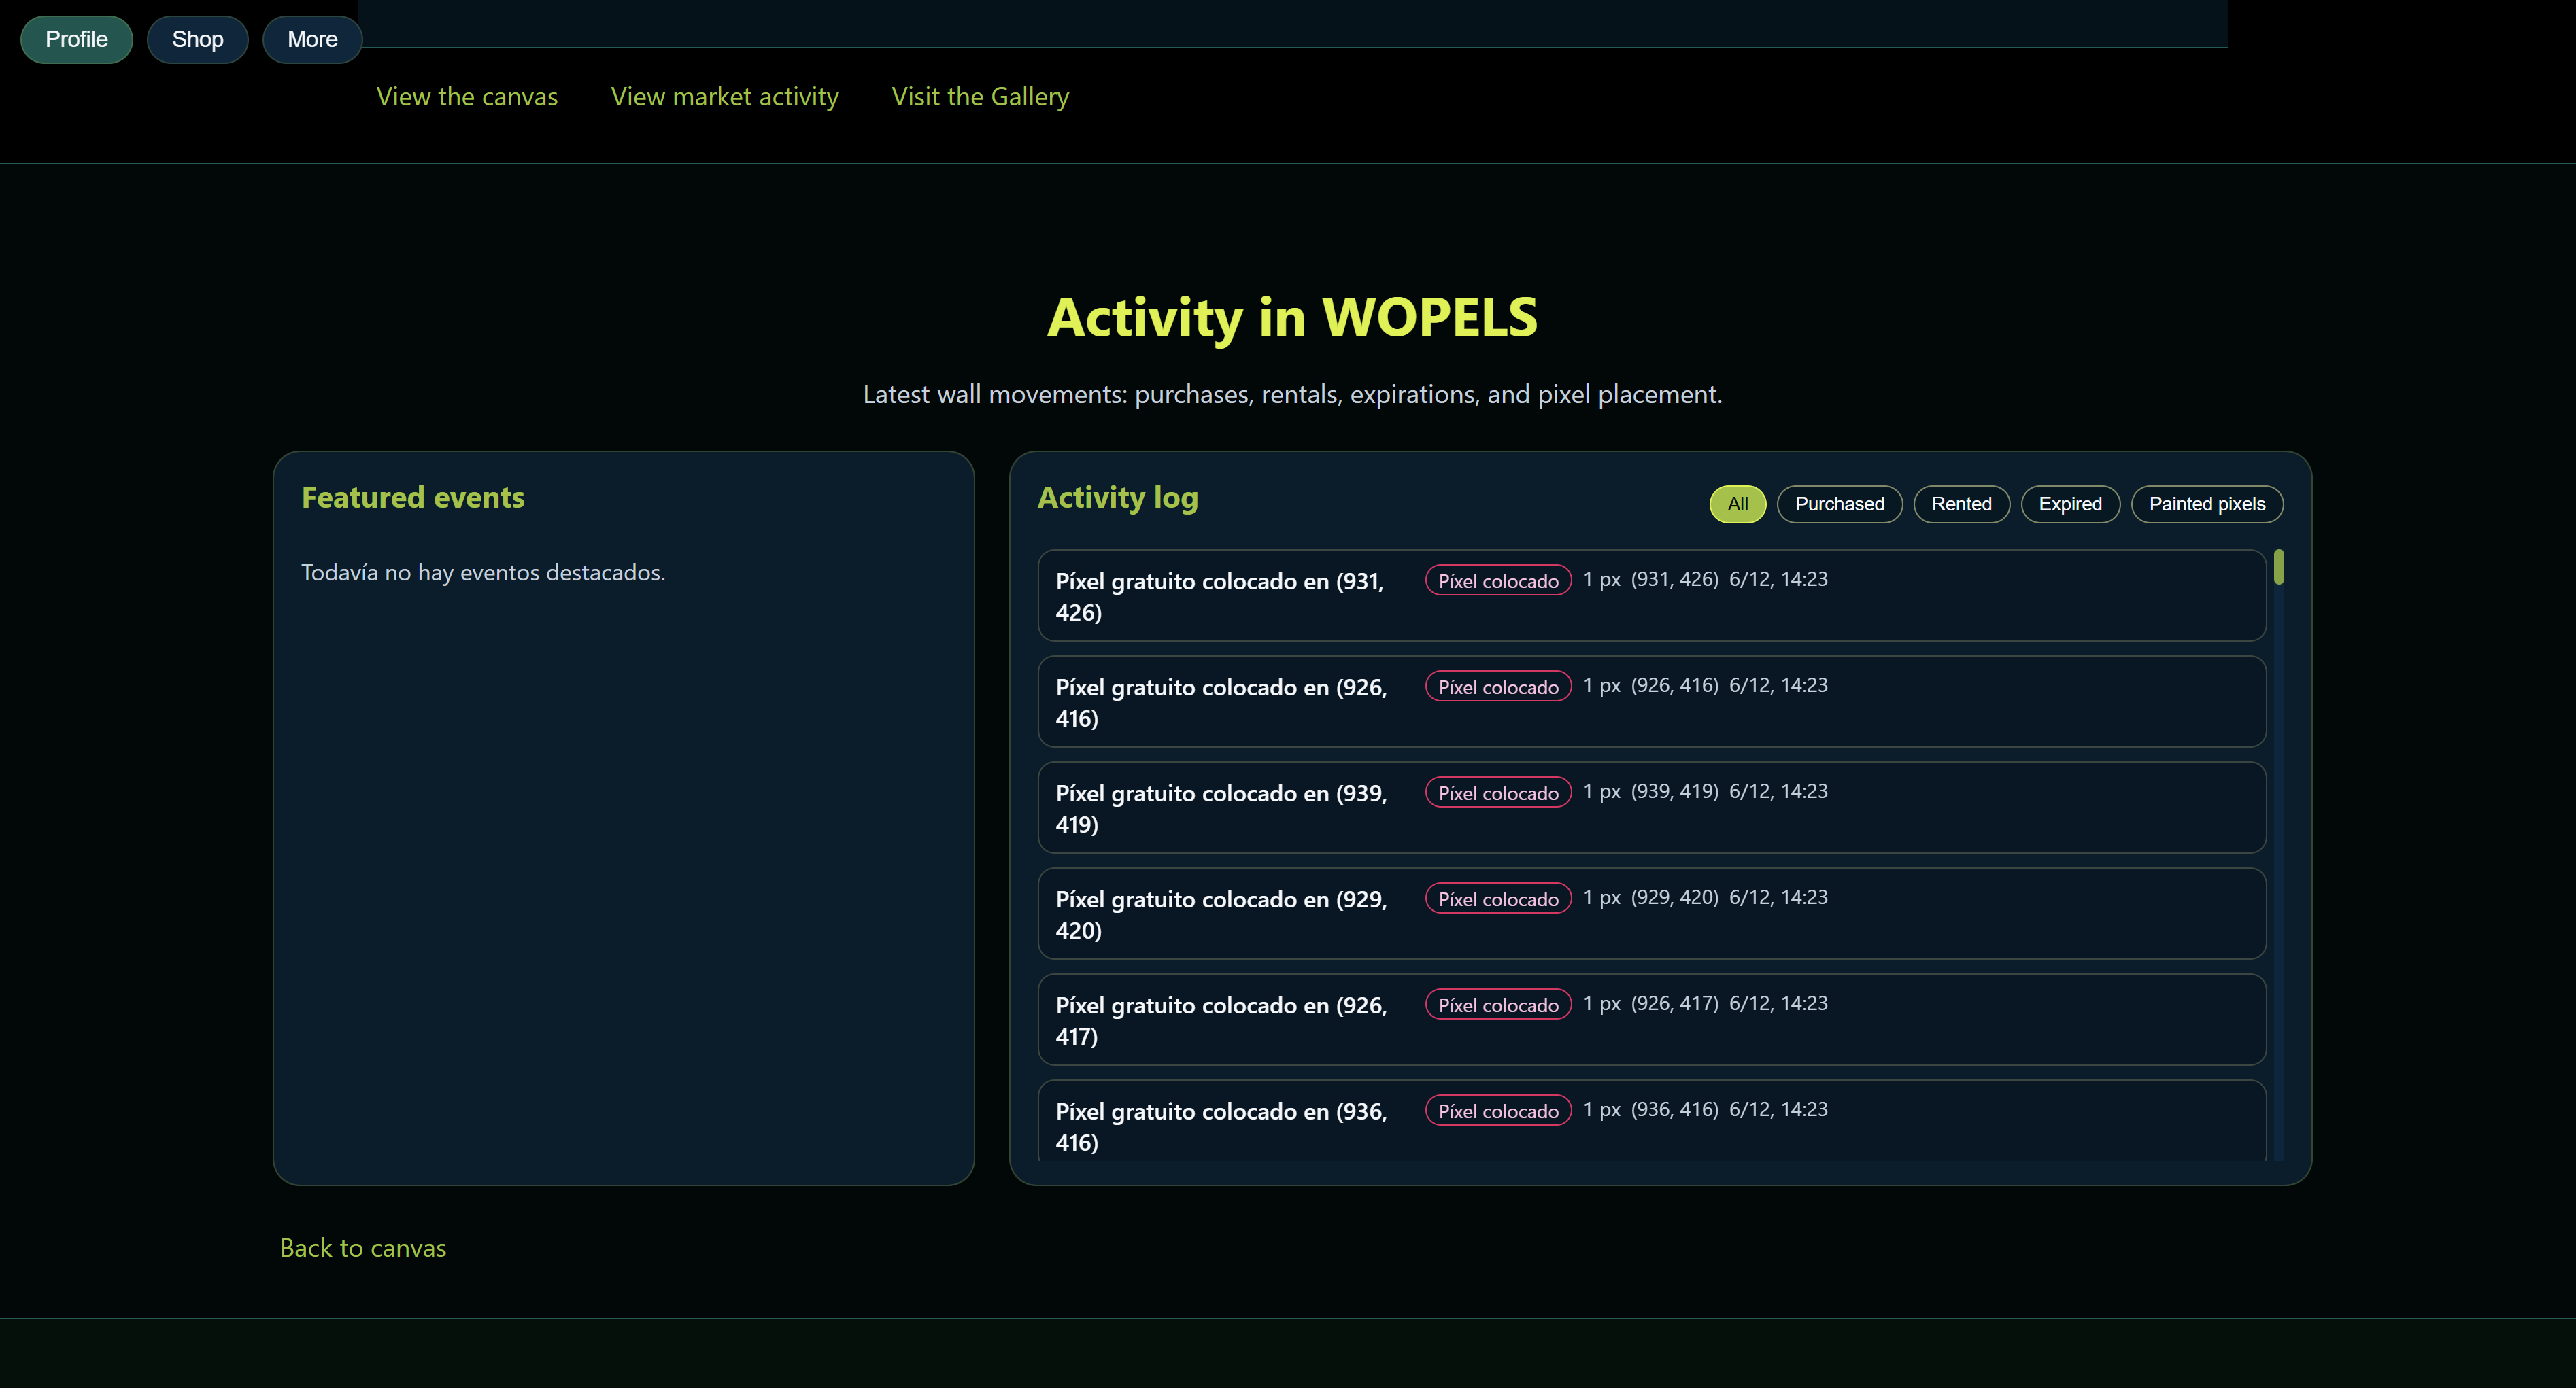The height and width of the screenshot is (1388, 2576).
Task: Open the More menu
Action: (x=312, y=39)
